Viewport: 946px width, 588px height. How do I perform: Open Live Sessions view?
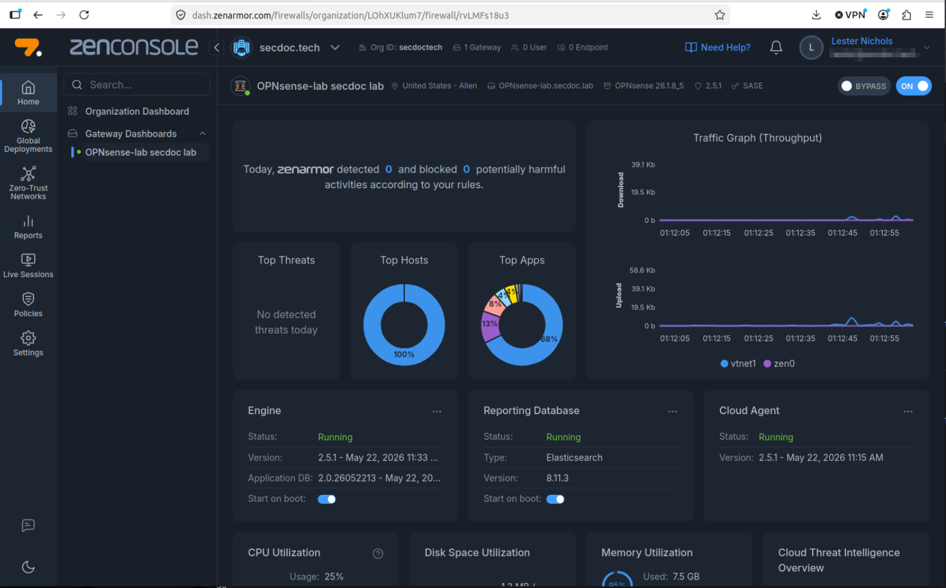click(28, 266)
